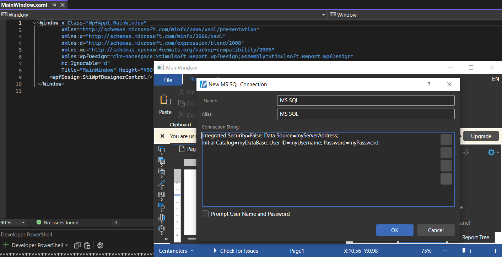The width and height of the screenshot is (502, 257).
Task: Dismiss the trial notice with its X icon
Action: coord(162,136)
